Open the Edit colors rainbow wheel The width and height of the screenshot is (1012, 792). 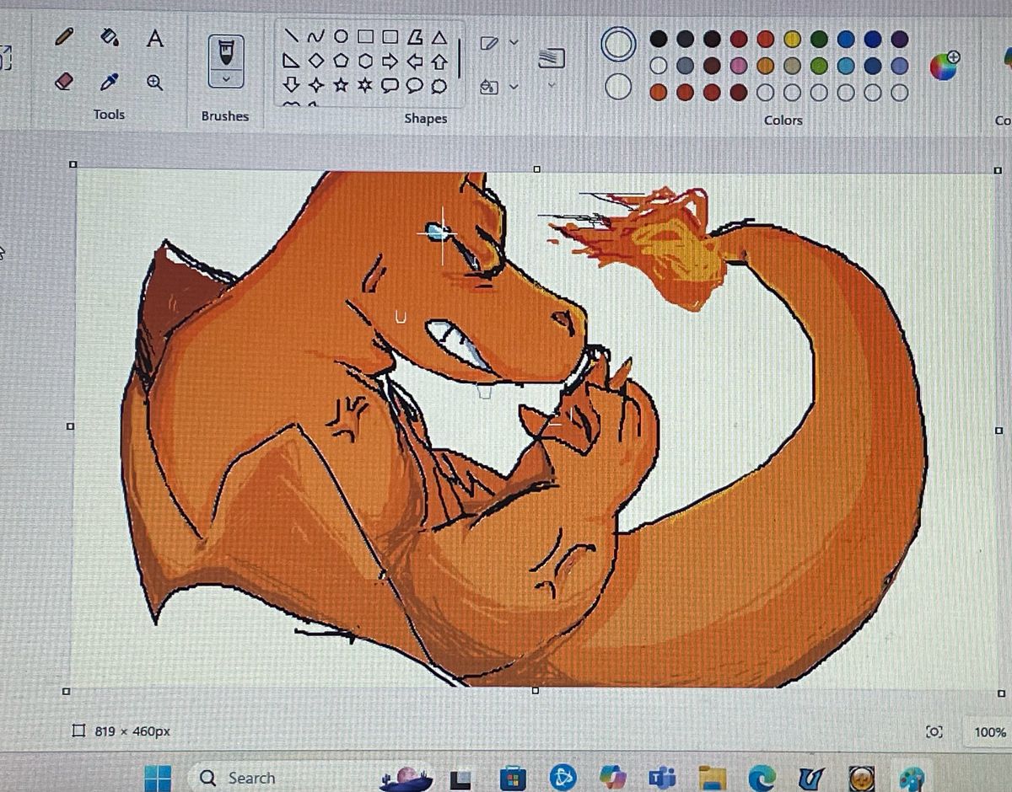tap(945, 65)
